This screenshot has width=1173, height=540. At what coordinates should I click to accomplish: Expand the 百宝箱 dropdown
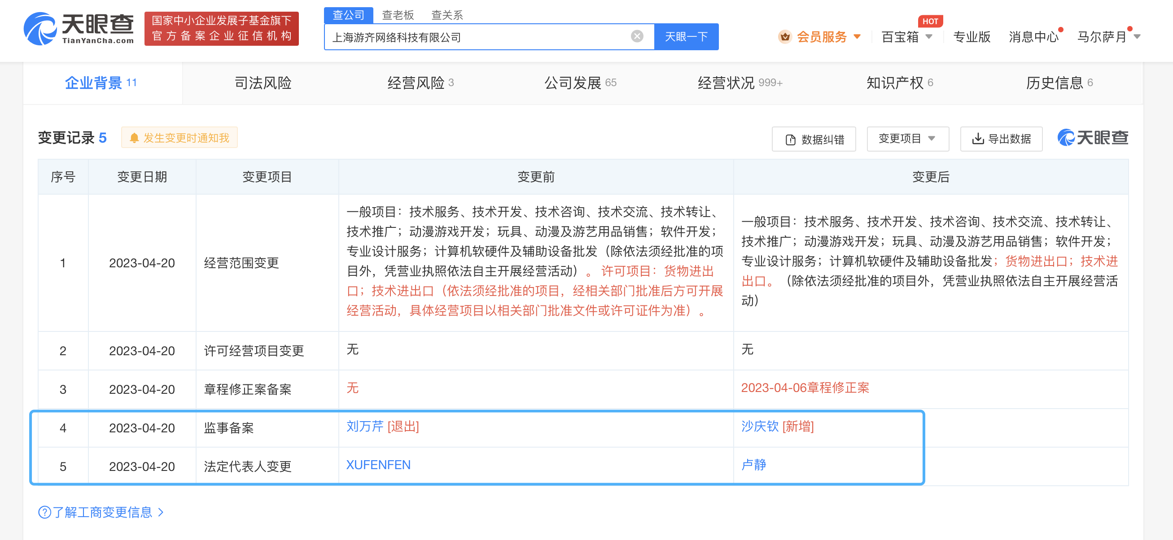coord(929,36)
